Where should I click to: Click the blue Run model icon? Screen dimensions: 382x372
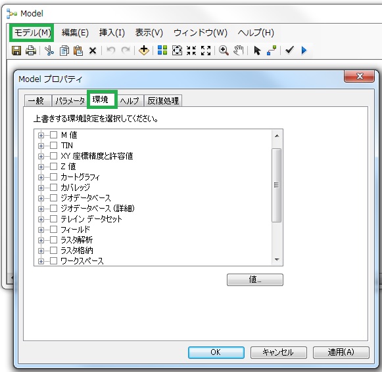[x=304, y=51]
